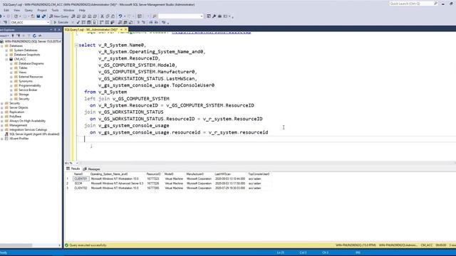Screen dimensions: 456x256
Task: Click the SCCM cell in results
Action: point(81,183)
